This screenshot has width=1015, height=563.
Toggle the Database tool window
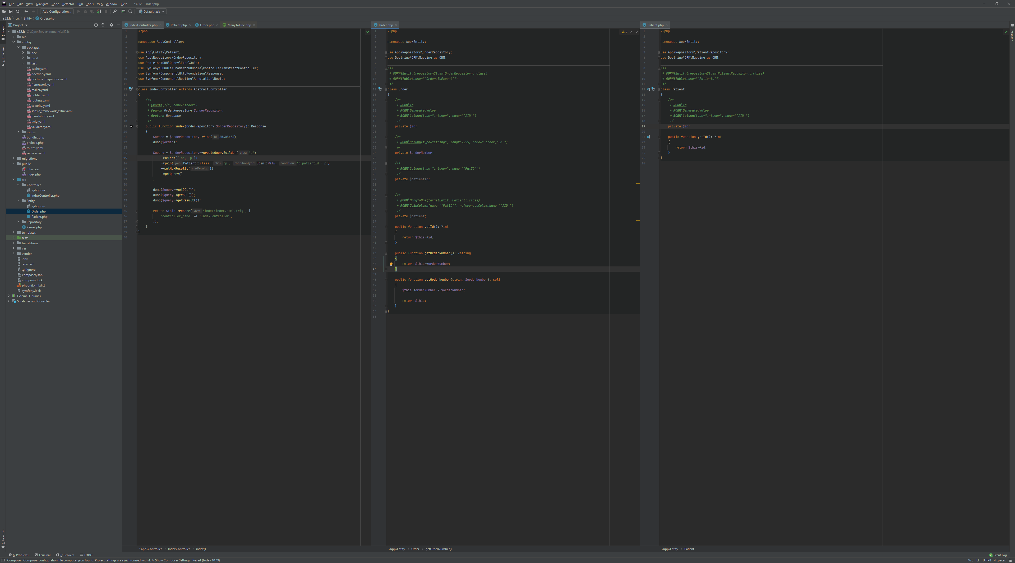(1012, 33)
